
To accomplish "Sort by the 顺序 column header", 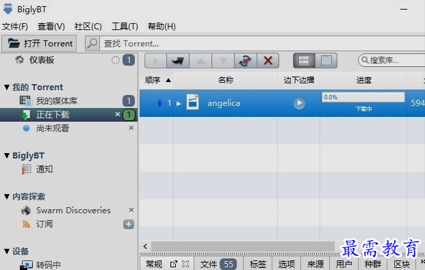I will [157, 80].
